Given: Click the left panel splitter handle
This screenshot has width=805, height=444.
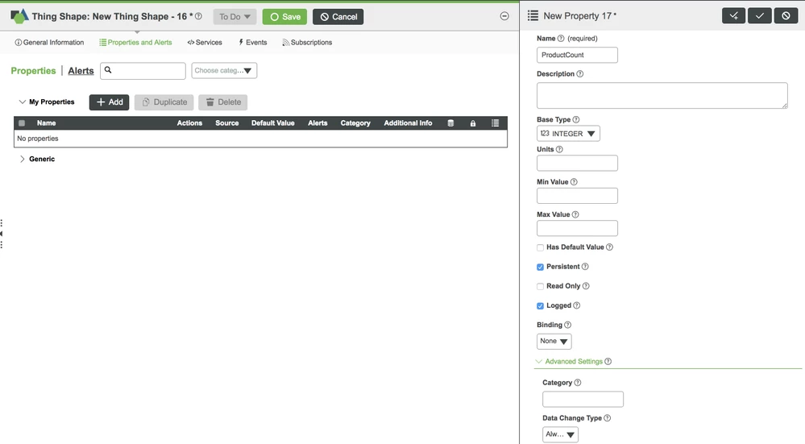Looking at the screenshot, I should coord(2,234).
